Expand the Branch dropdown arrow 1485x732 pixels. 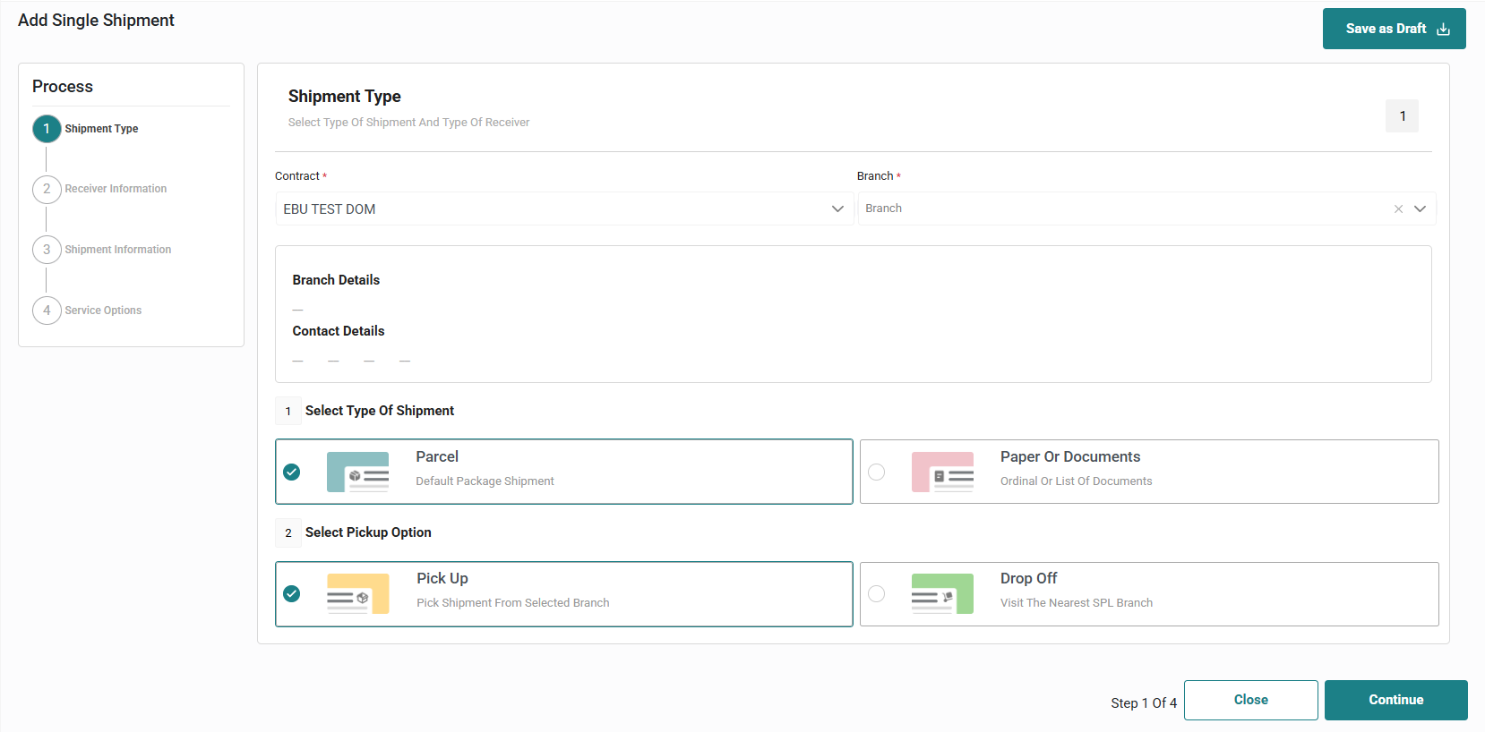point(1420,209)
